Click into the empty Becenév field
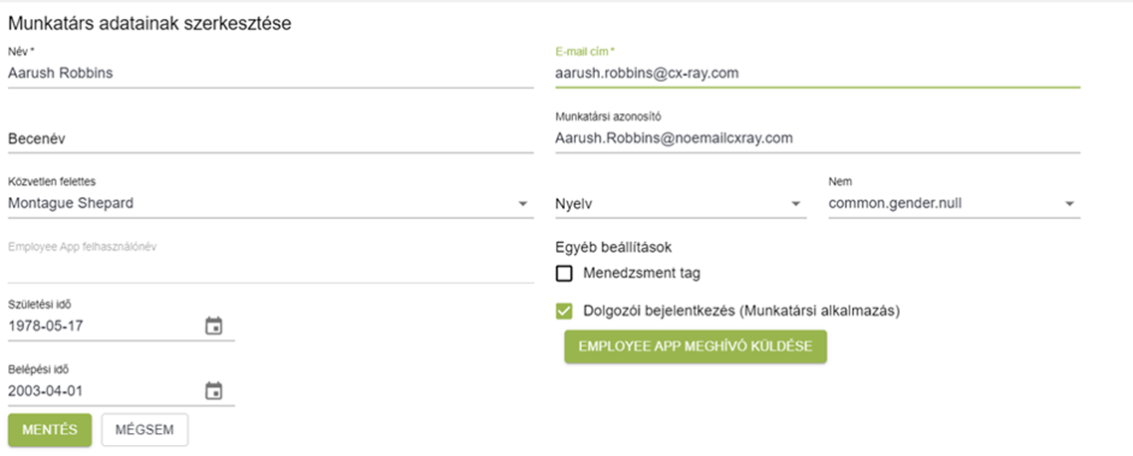 coord(269,138)
